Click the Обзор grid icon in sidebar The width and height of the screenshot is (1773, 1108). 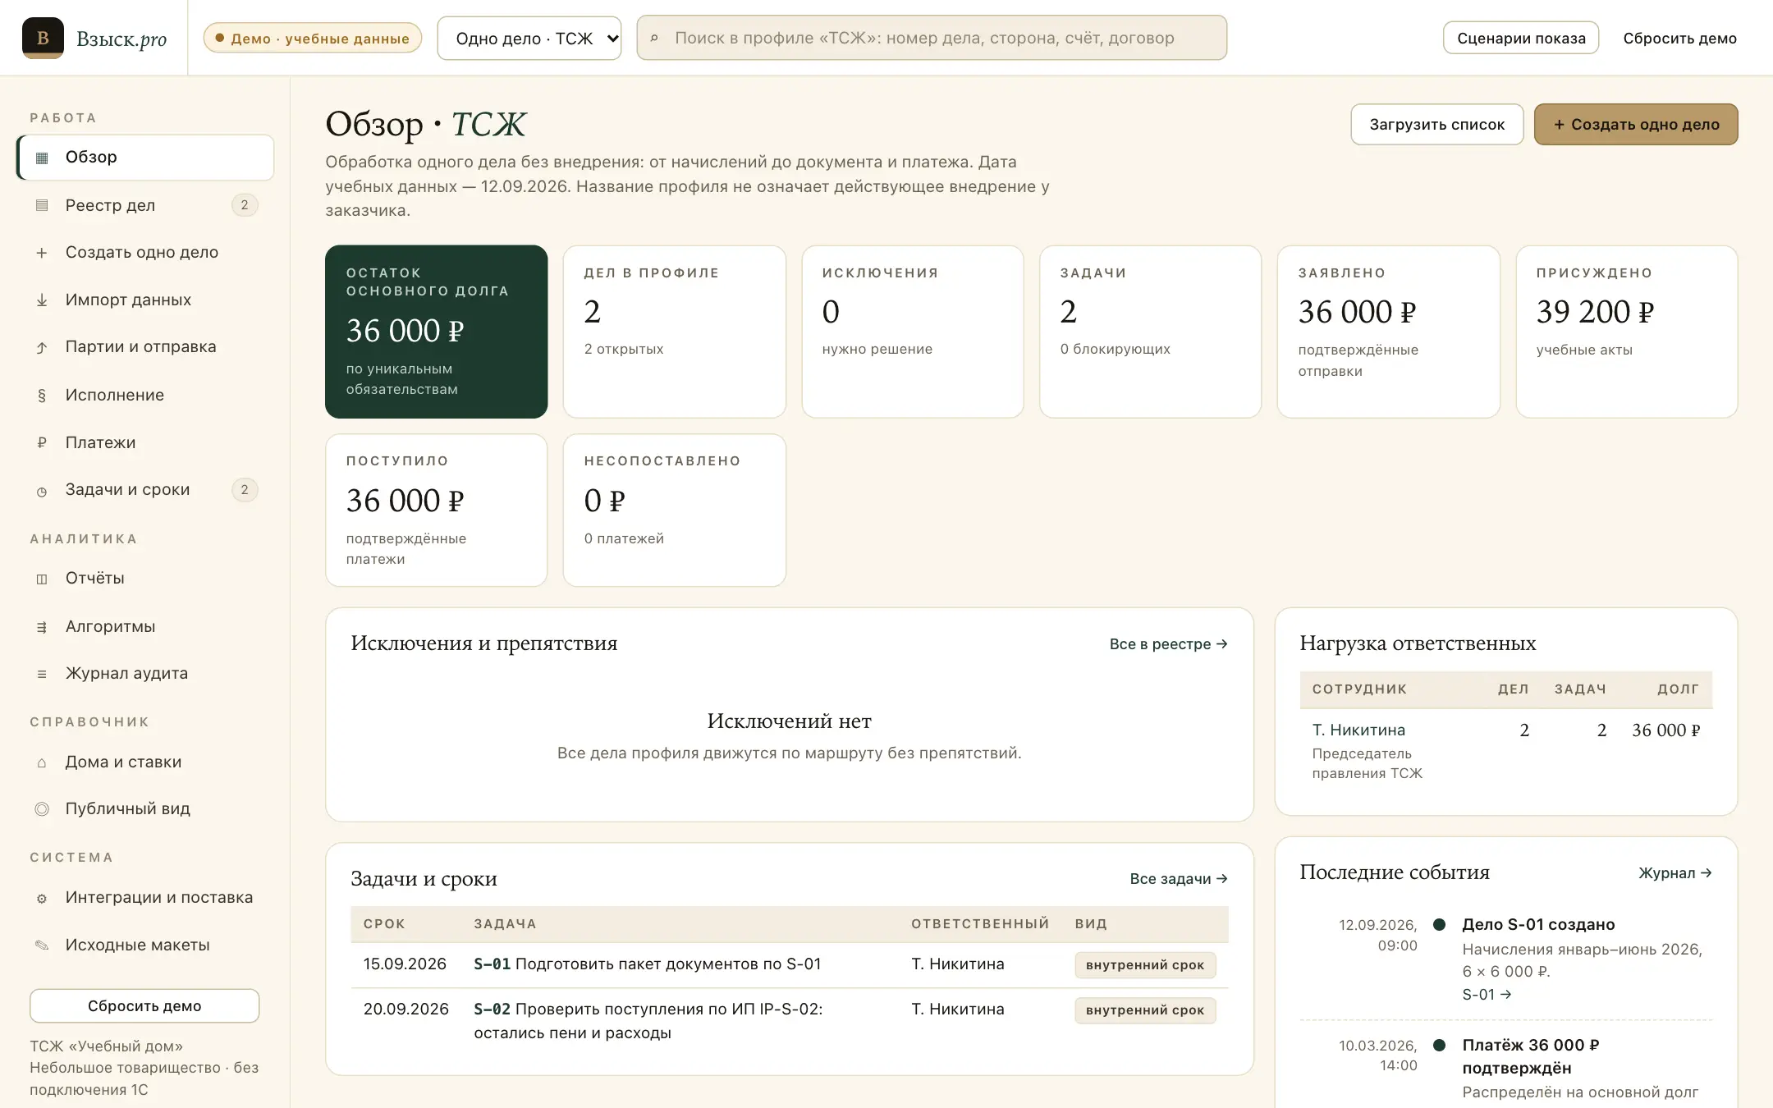pyautogui.click(x=42, y=158)
